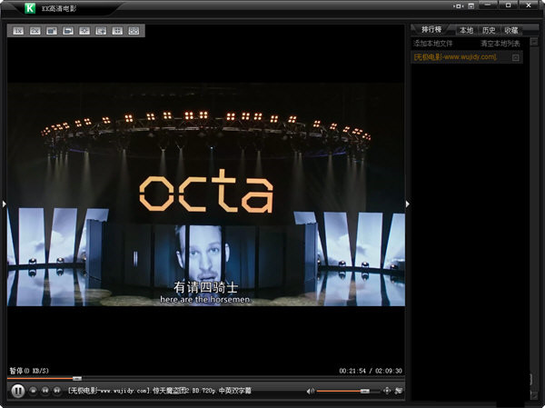Set video to 1x size
This screenshot has width=545, height=408.
pos(18,31)
